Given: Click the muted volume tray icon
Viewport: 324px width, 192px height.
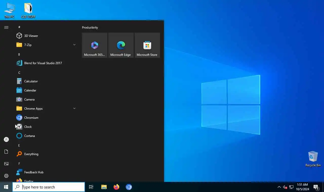Looking at the screenshot, I should [285, 187].
